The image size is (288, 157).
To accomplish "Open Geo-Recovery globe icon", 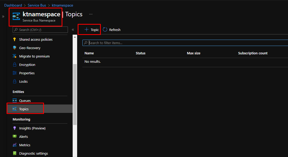I will [x=14, y=48].
